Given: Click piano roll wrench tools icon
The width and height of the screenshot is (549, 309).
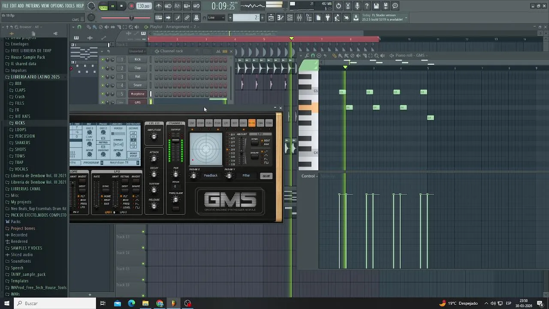Looking at the screenshot, I should [x=308, y=55].
